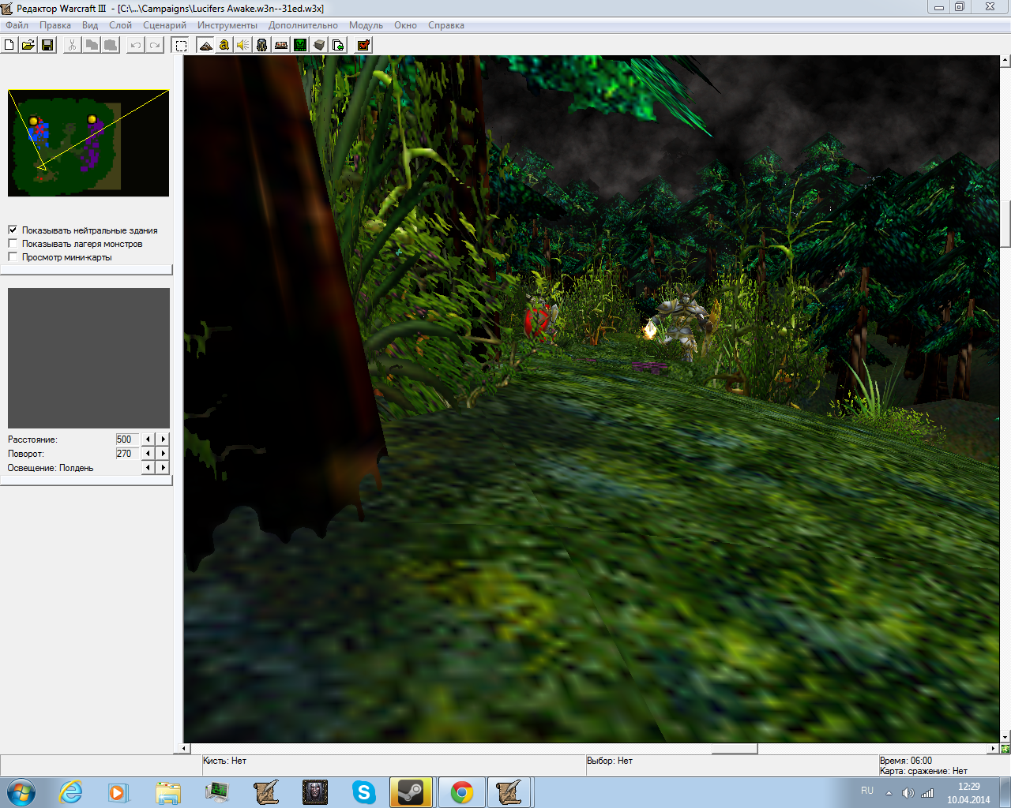Activate the dashed-square selection tool
Image resolution: width=1011 pixels, height=808 pixels.
click(x=181, y=45)
